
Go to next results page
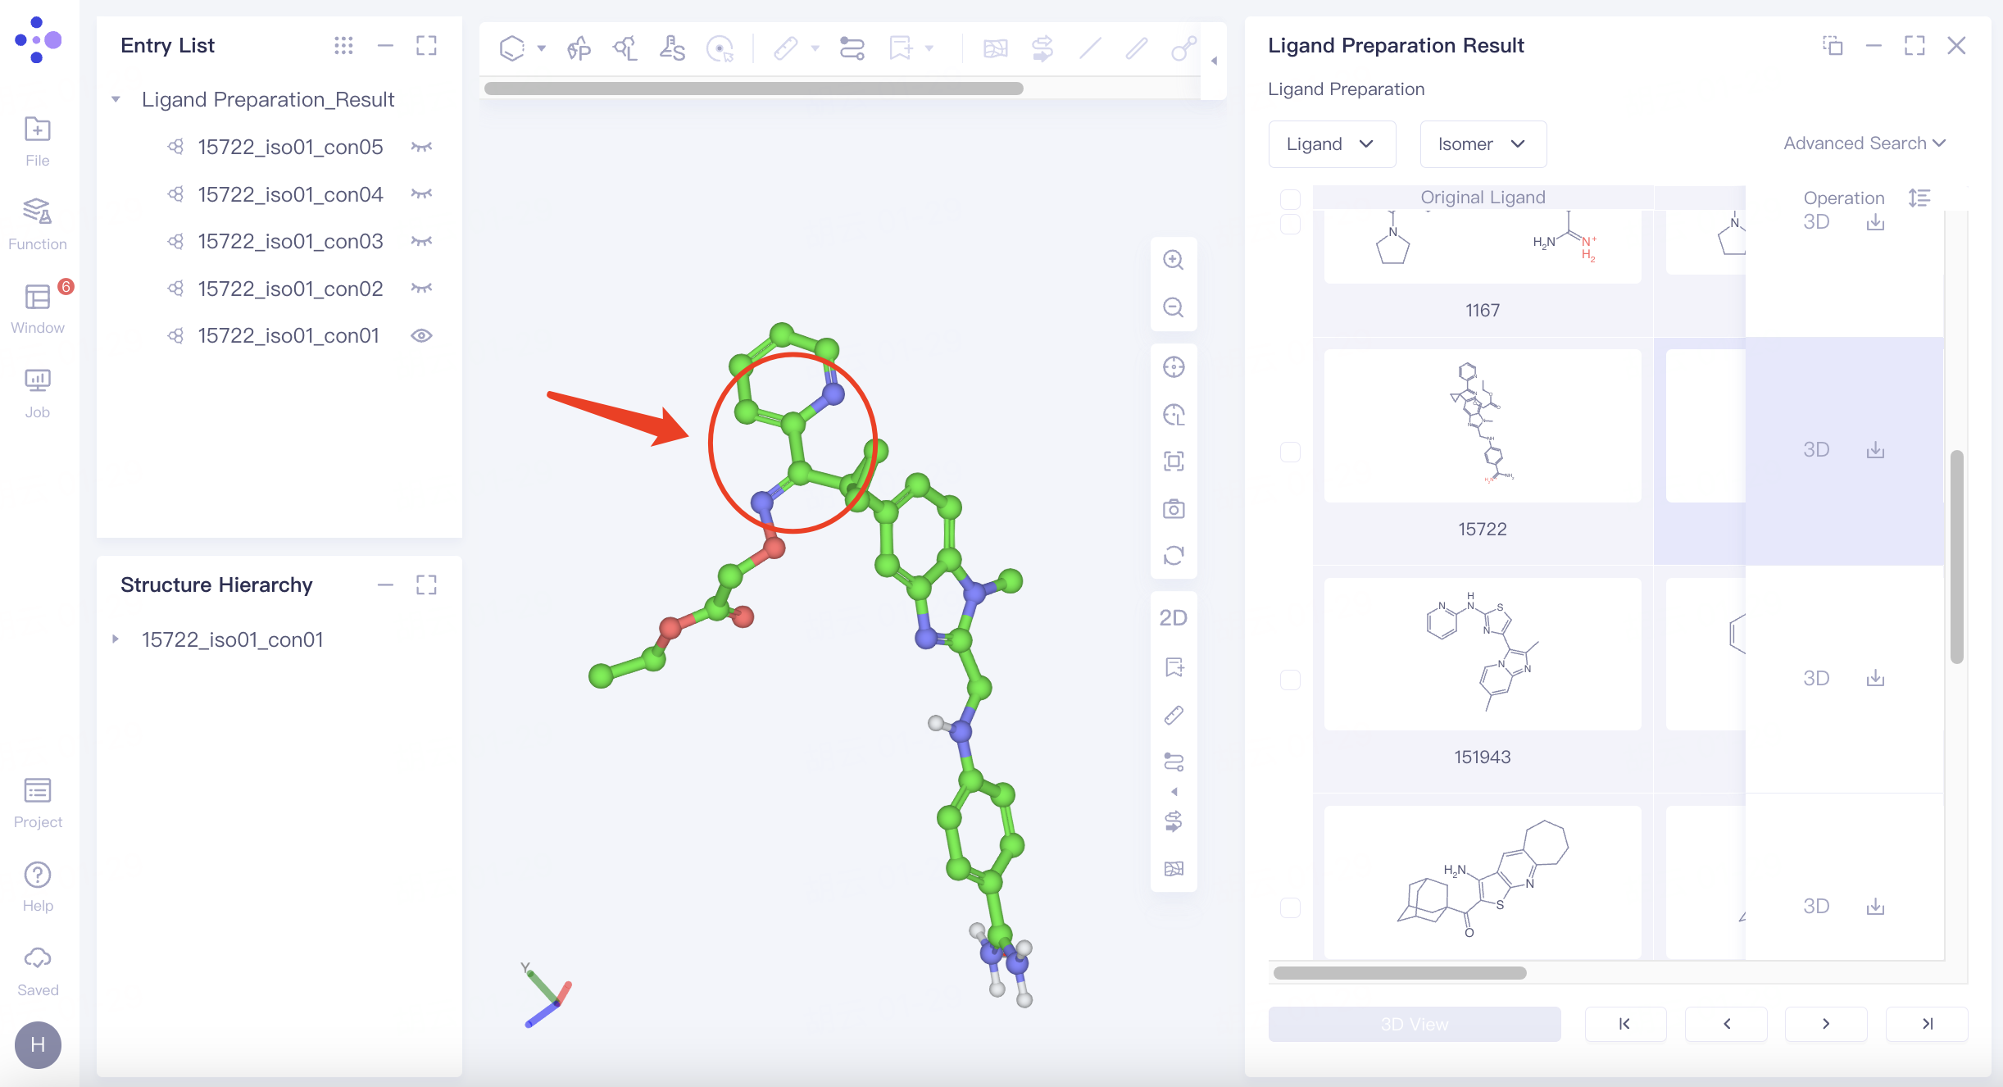tap(1825, 1024)
